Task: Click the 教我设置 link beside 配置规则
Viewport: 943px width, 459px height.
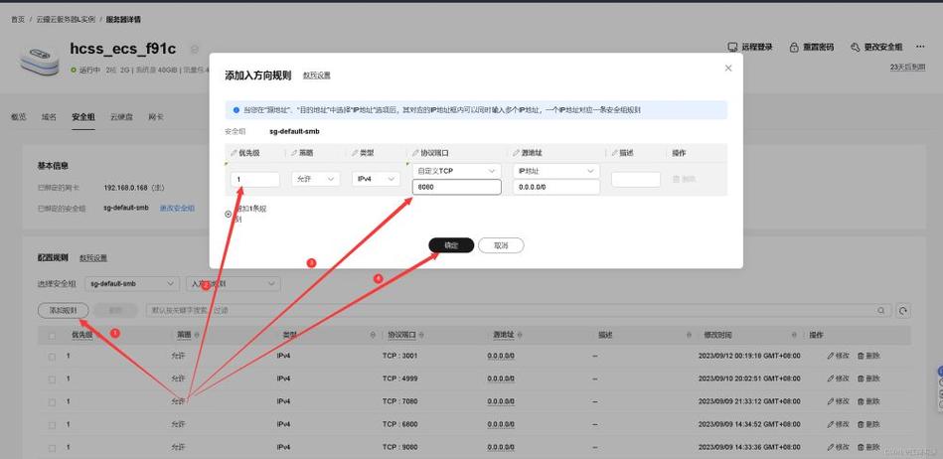Action: [x=93, y=258]
